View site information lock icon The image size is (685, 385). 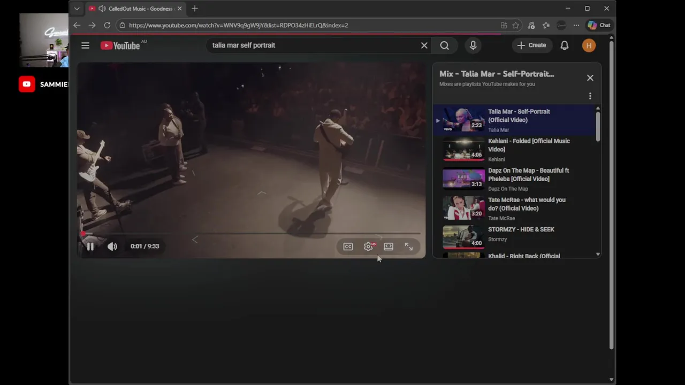click(123, 25)
